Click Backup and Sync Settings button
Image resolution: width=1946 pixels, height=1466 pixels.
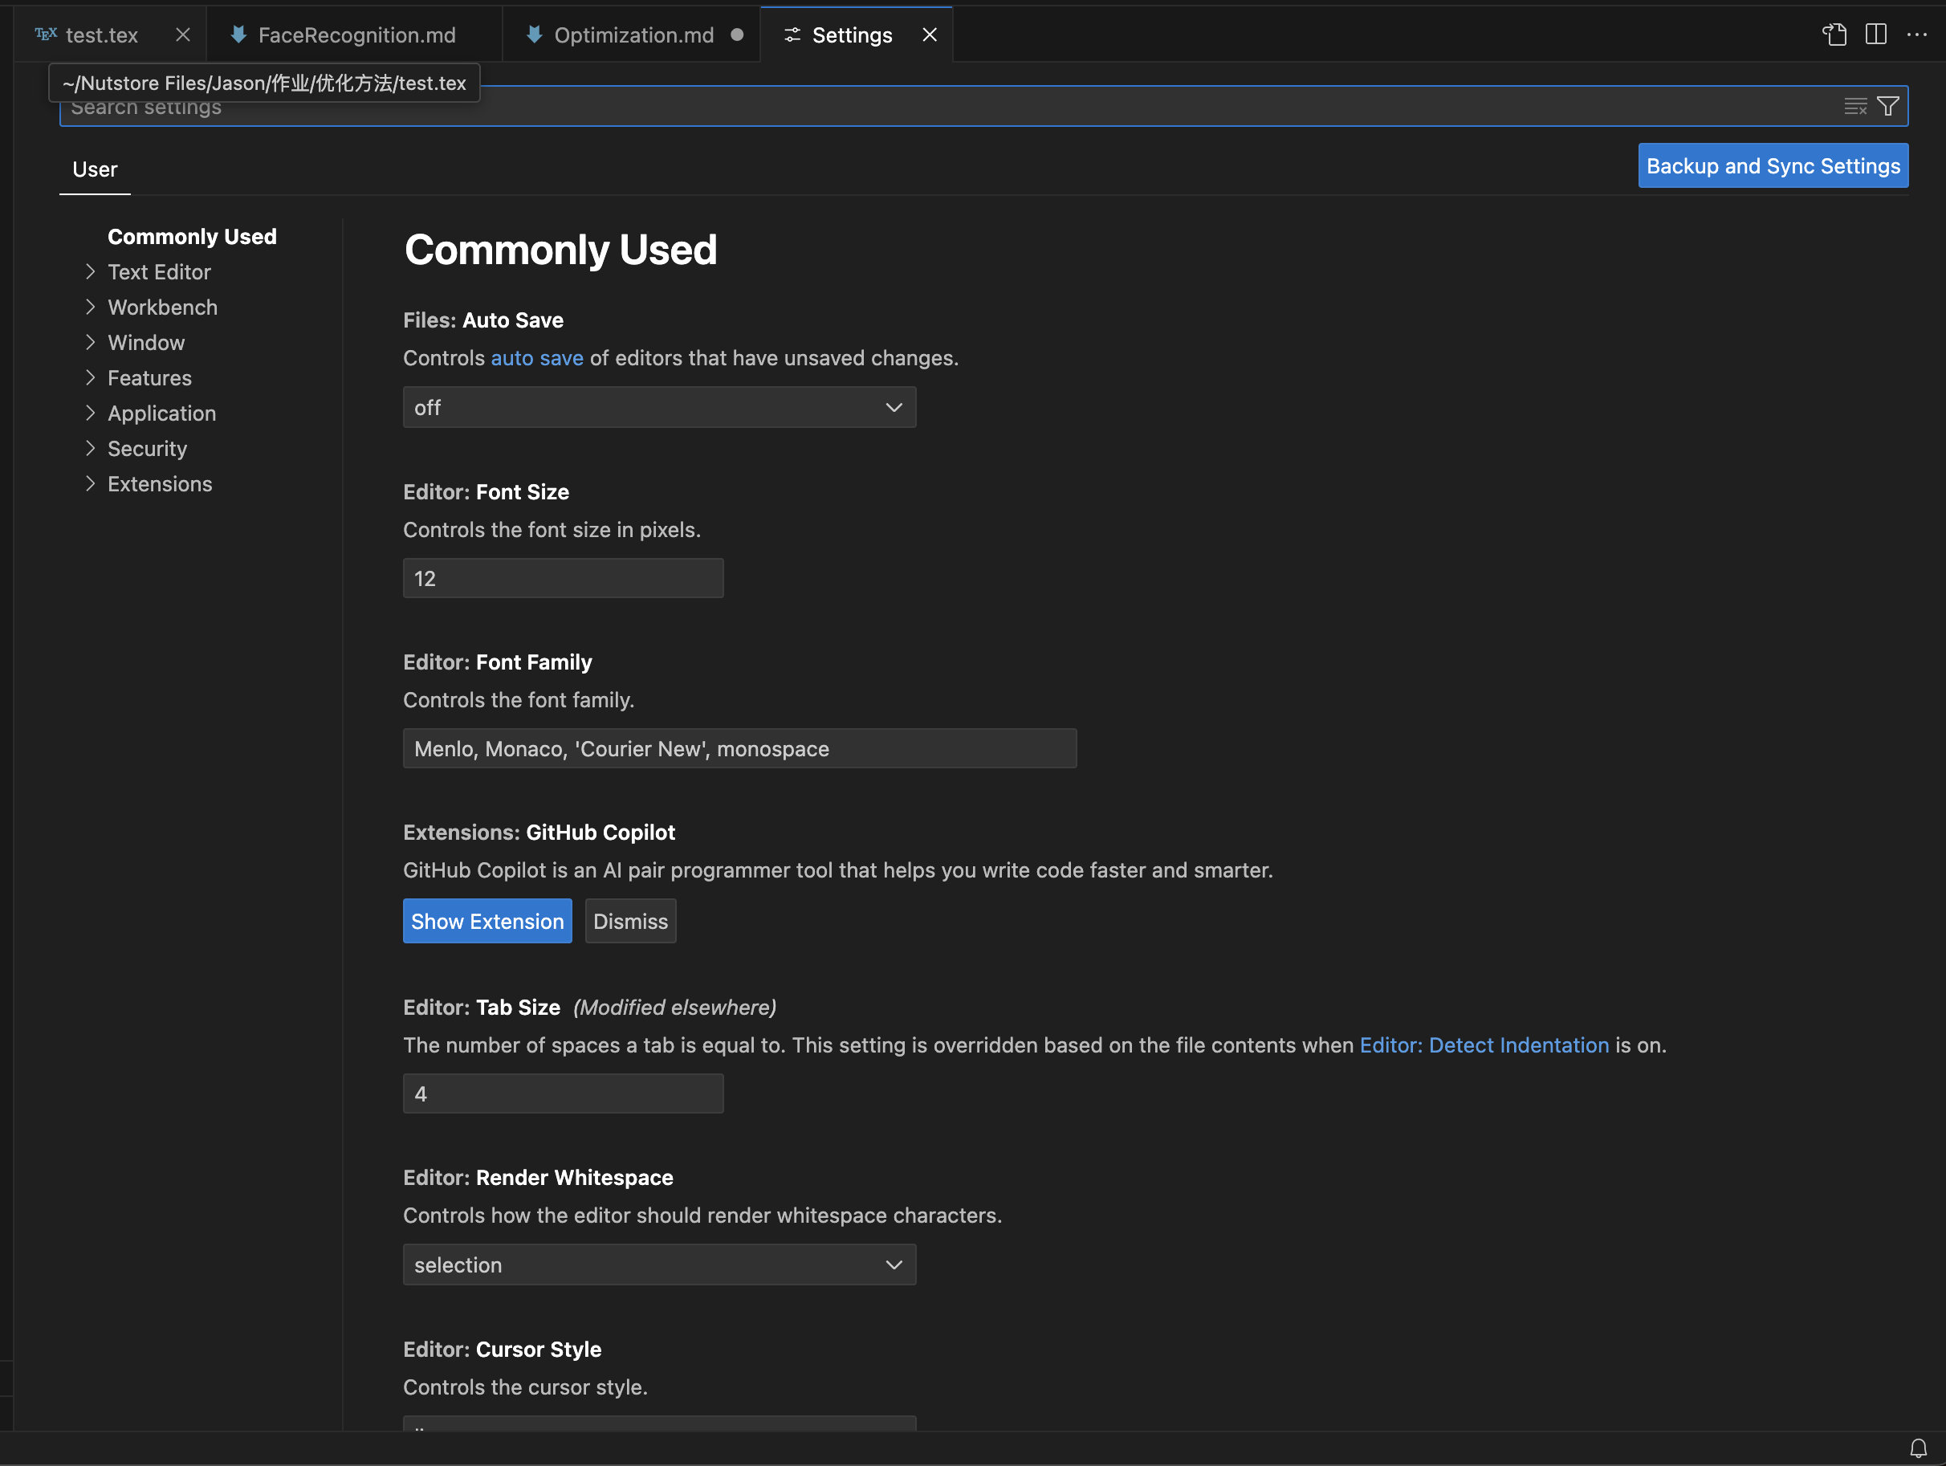pyautogui.click(x=1773, y=166)
